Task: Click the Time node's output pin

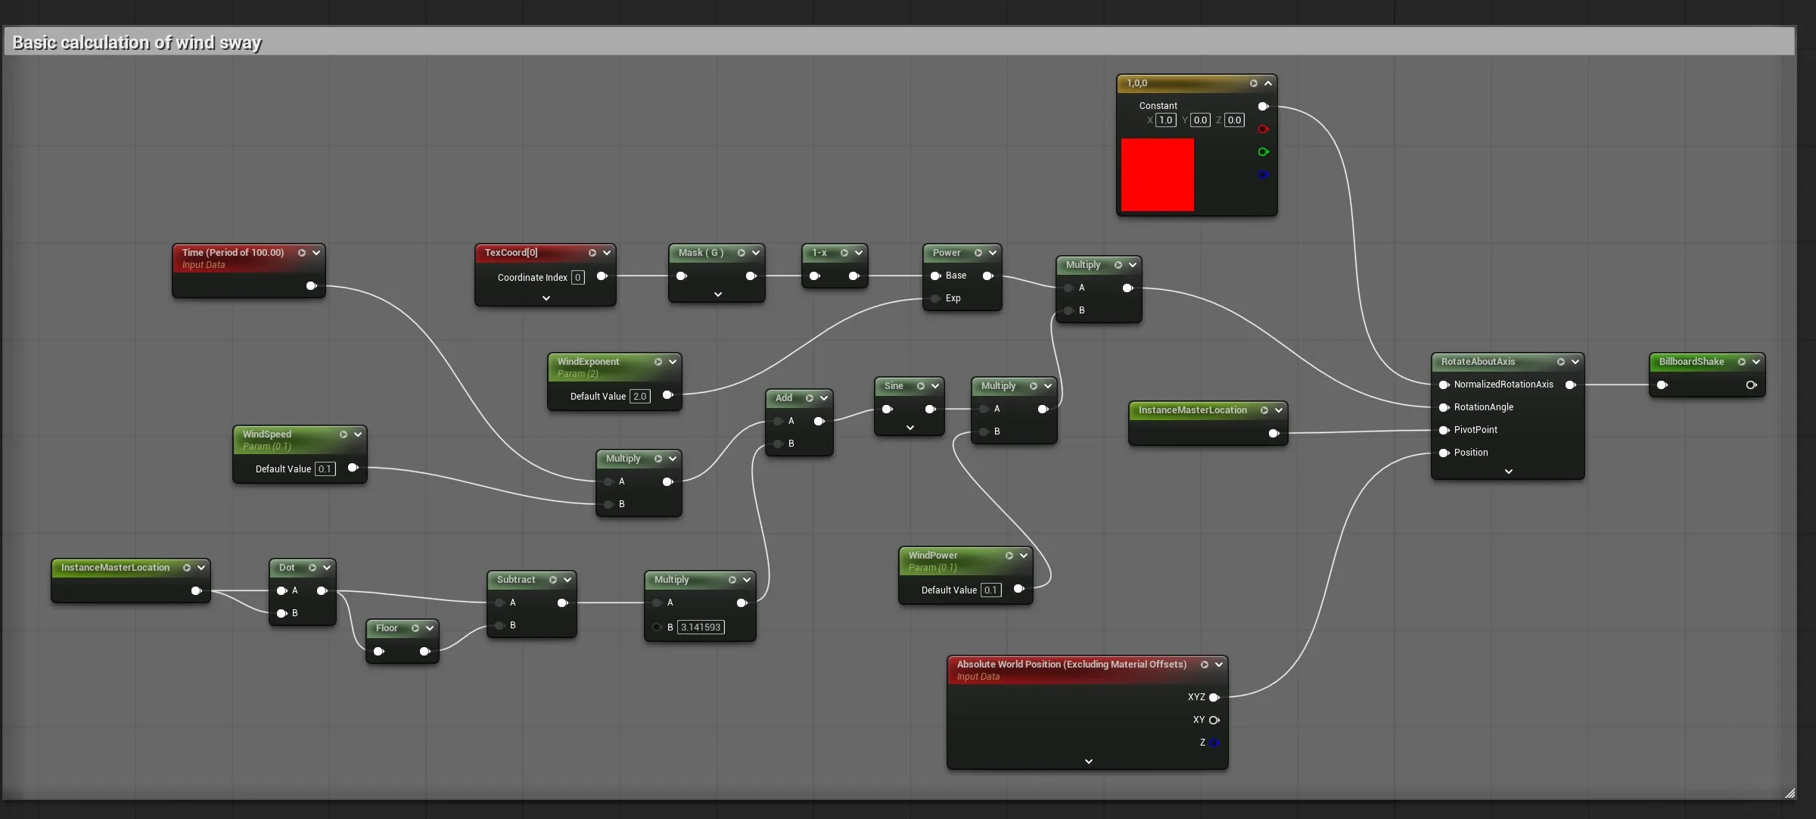Action: 311,286
